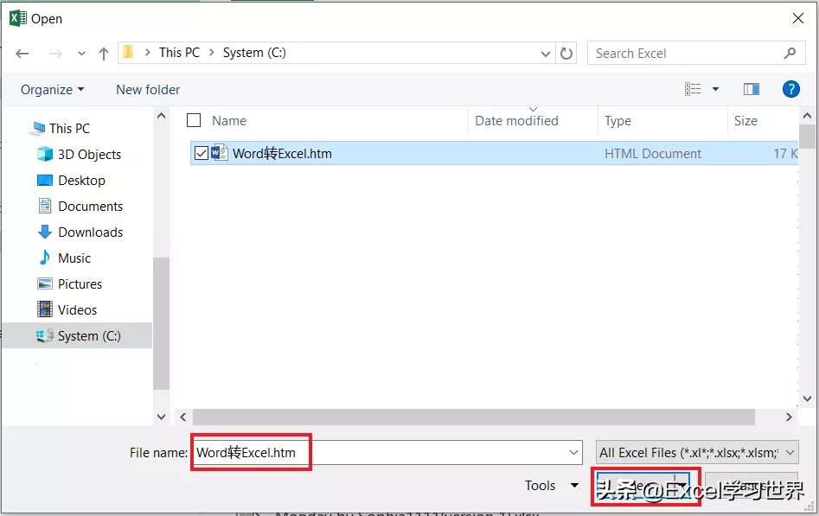Select This PC in address path

pyautogui.click(x=179, y=53)
